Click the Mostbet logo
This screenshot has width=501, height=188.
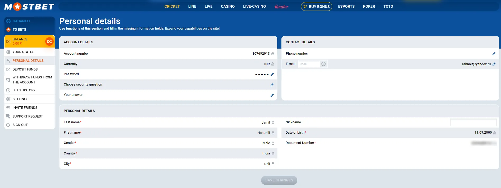[x=29, y=7]
